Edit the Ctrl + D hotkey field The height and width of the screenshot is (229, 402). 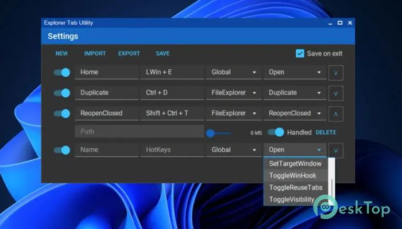click(172, 93)
